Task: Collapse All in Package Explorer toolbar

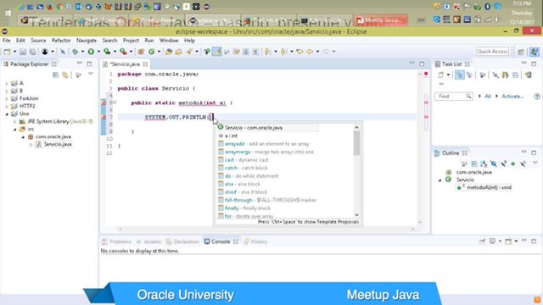Action: (55, 75)
